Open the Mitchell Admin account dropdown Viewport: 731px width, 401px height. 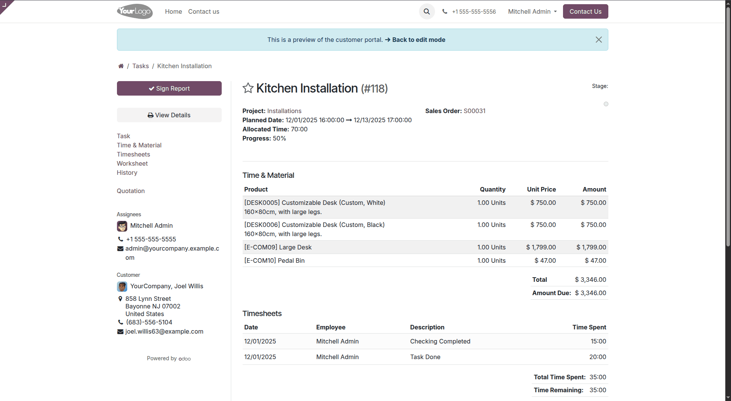coord(532,11)
